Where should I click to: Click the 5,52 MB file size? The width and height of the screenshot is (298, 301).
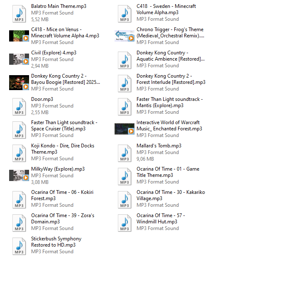coord(40,20)
